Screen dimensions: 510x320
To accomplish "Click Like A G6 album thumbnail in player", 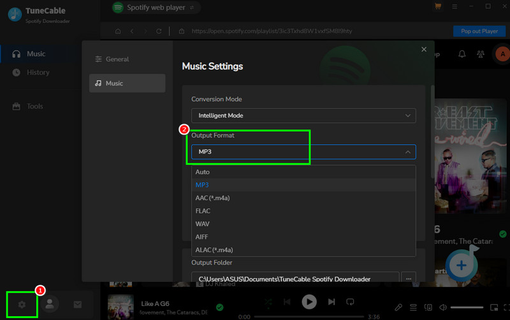I will point(120,307).
